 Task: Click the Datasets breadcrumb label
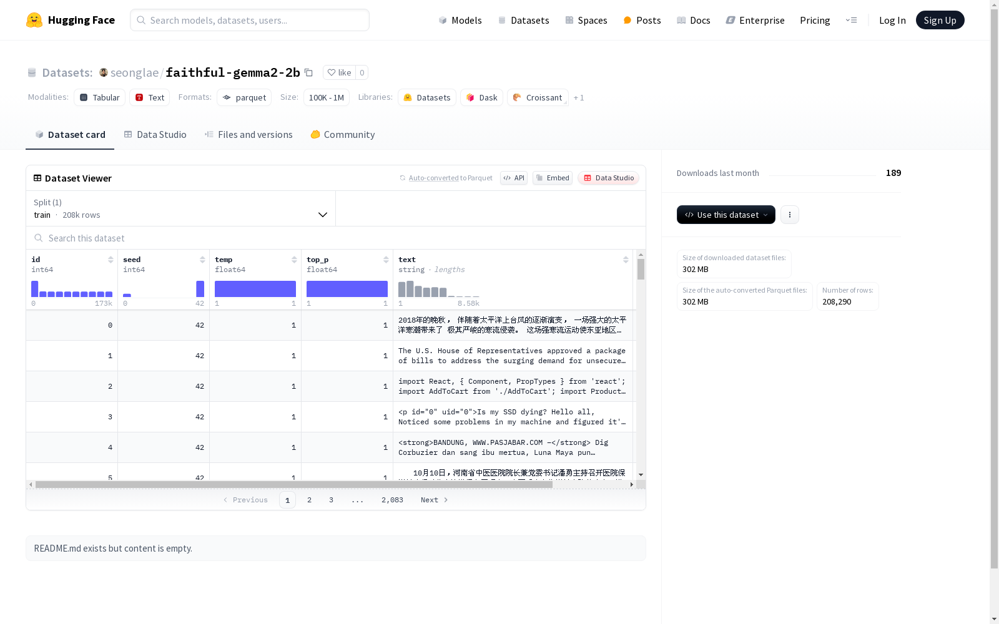click(x=67, y=72)
